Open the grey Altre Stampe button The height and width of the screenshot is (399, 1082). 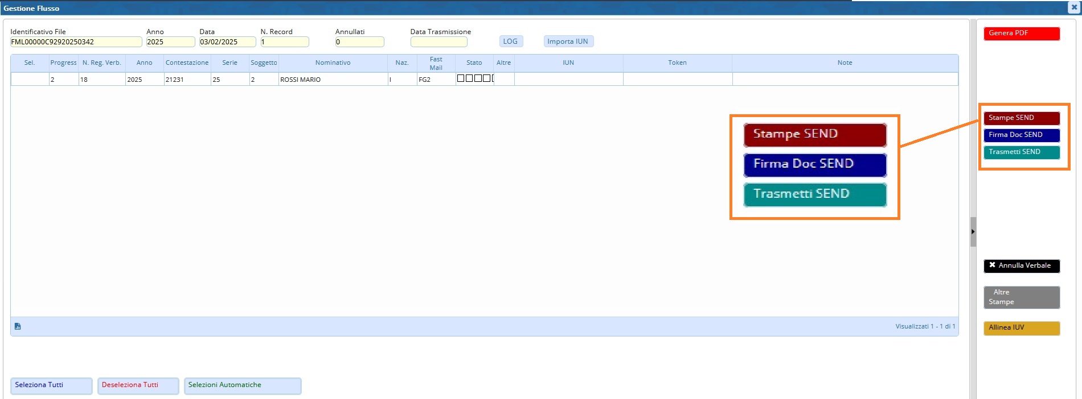[x=1021, y=297]
